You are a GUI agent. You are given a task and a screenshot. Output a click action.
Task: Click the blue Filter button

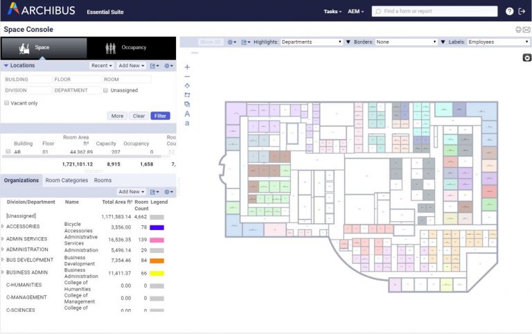(x=160, y=116)
